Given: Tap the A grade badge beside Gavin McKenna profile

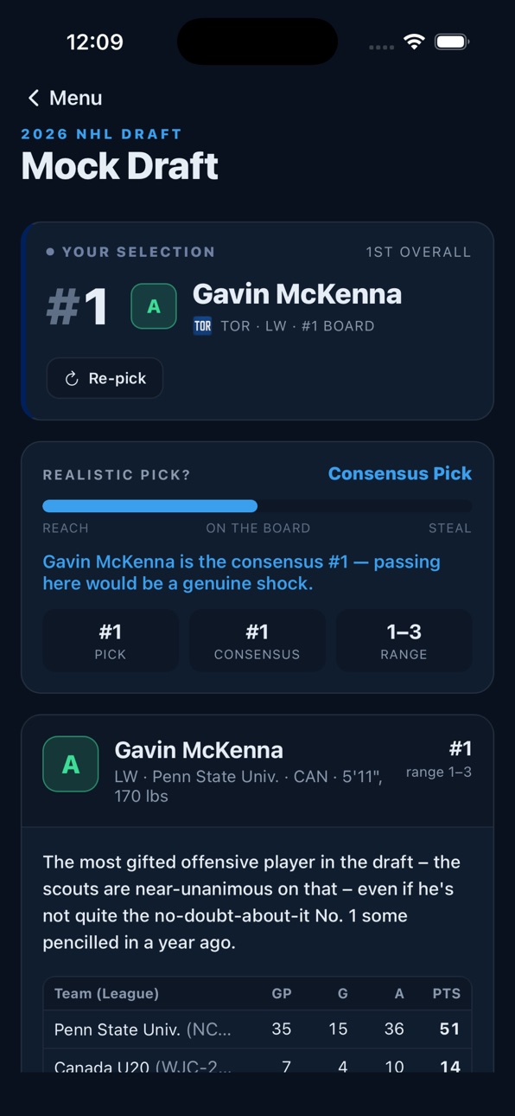Looking at the screenshot, I should click(71, 764).
